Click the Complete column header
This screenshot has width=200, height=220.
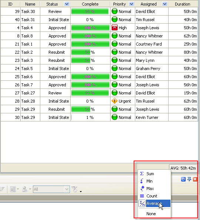click(x=90, y=4)
